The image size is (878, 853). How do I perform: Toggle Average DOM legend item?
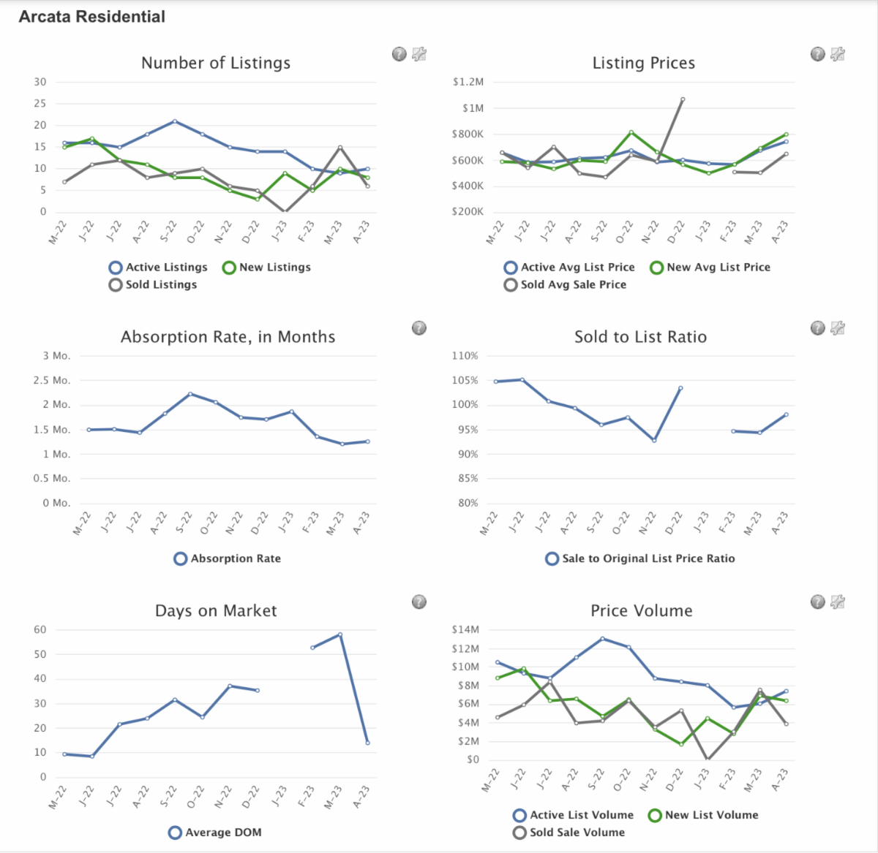coord(215,833)
